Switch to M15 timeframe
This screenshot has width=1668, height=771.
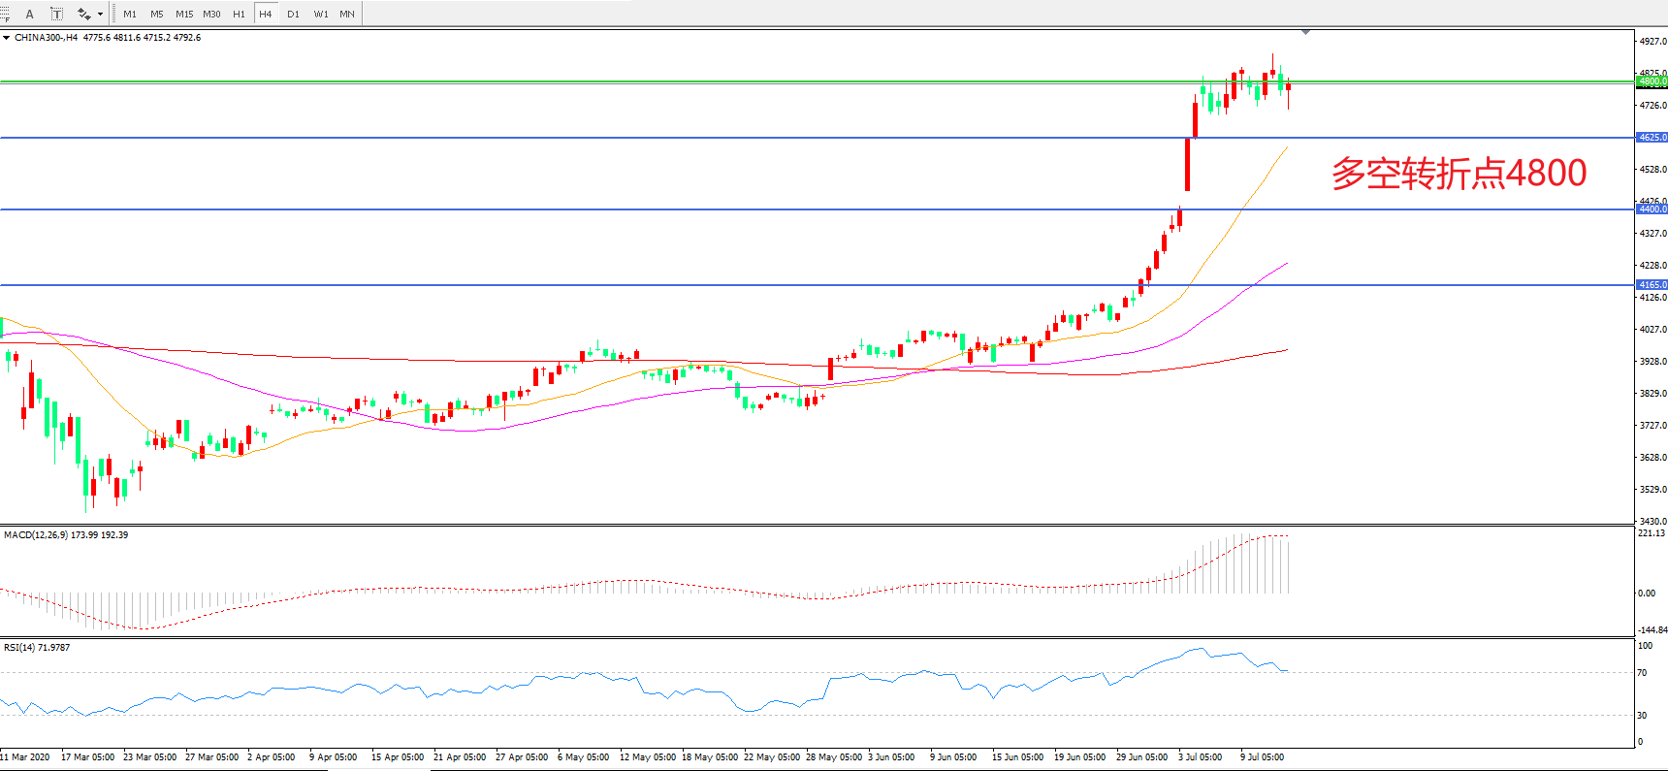tap(183, 14)
